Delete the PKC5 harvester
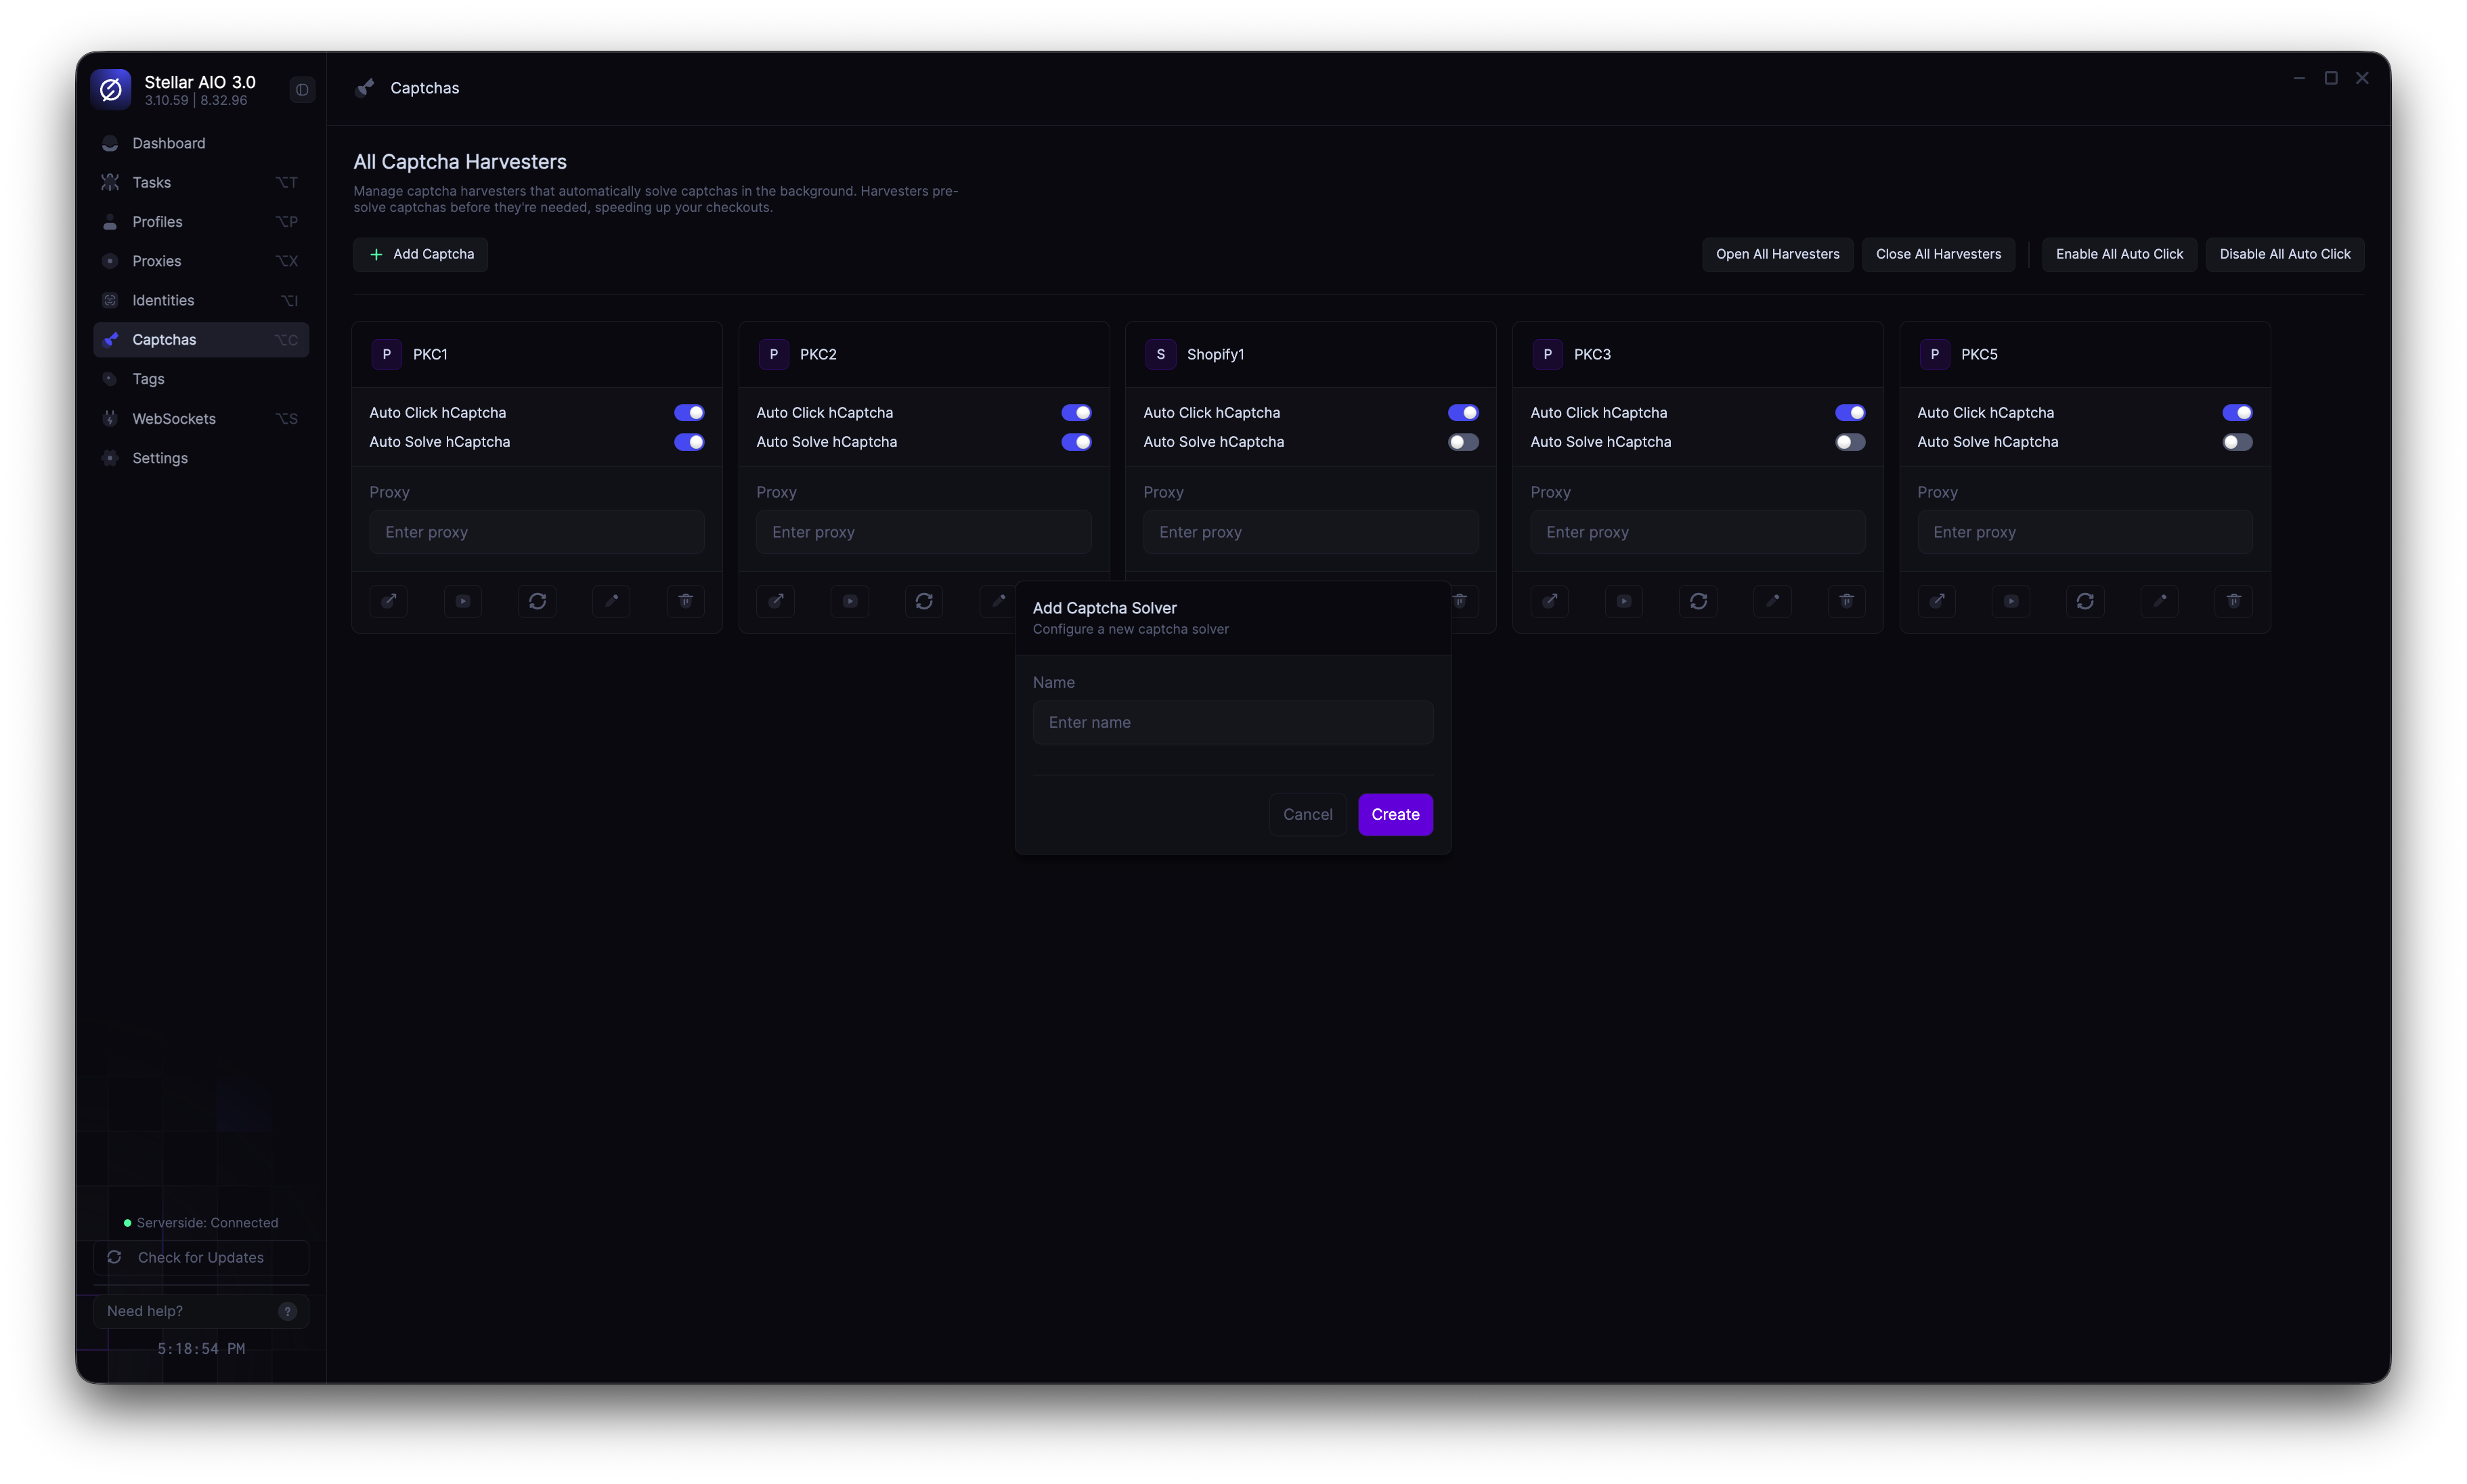 (2233, 601)
